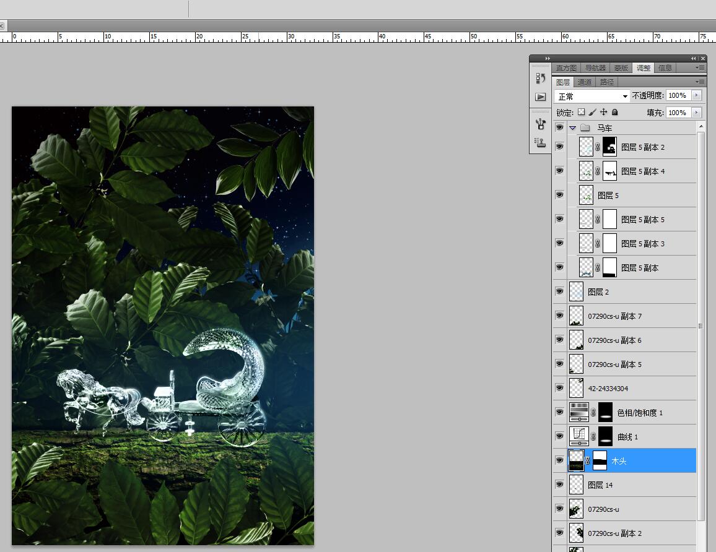Open the Layers panel flyout menu icon
The height and width of the screenshot is (552, 716).
click(700, 82)
